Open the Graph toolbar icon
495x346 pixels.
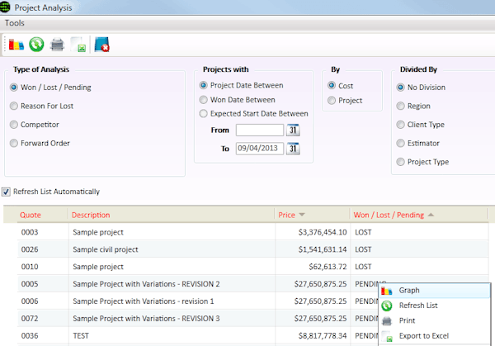[x=16, y=45]
